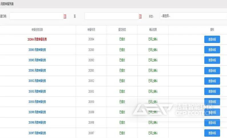Select the 202001 月度申报任务 link
Screen dimensions: 227x138
pyautogui.click(x=37, y=70)
